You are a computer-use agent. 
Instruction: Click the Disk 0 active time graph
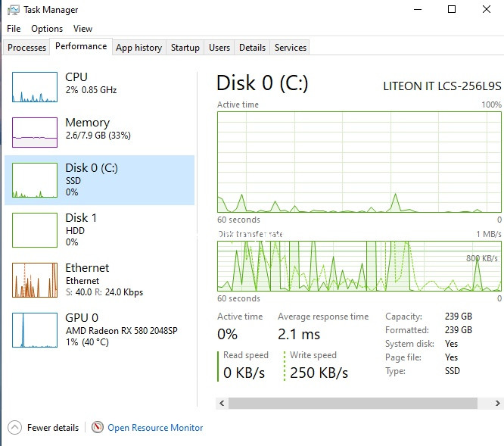pyautogui.click(x=359, y=162)
